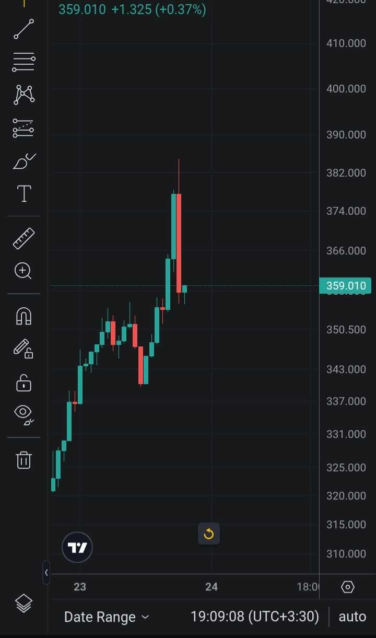Image resolution: width=376 pixels, height=638 pixels.
Task: Click the auto scale button
Action: [x=352, y=617]
